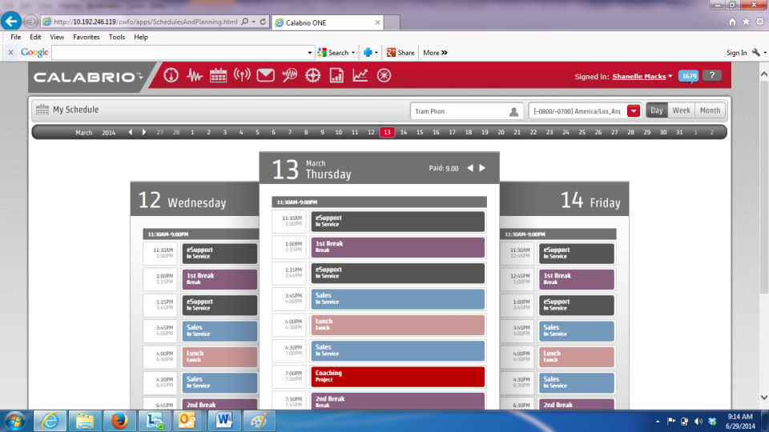The width and height of the screenshot is (769, 432).
Task: Open the Shanelle Macks user dropdown
Action: click(x=642, y=77)
